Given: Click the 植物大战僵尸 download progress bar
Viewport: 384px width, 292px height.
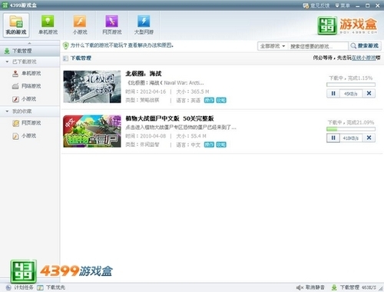Looking at the screenshot, I should click(x=351, y=129).
